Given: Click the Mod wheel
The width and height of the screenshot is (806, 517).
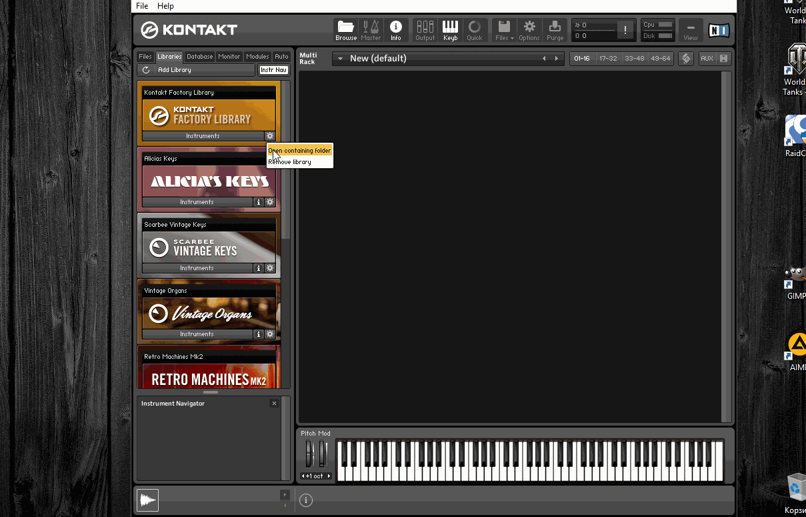Looking at the screenshot, I should 323,454.
